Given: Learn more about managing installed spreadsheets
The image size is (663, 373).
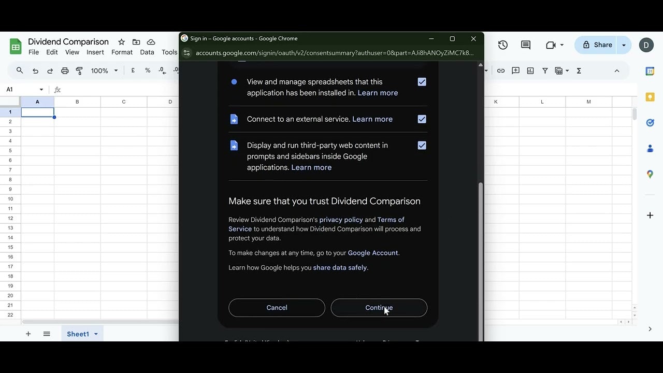Looking at the screenshot, I should pos(378,93).
